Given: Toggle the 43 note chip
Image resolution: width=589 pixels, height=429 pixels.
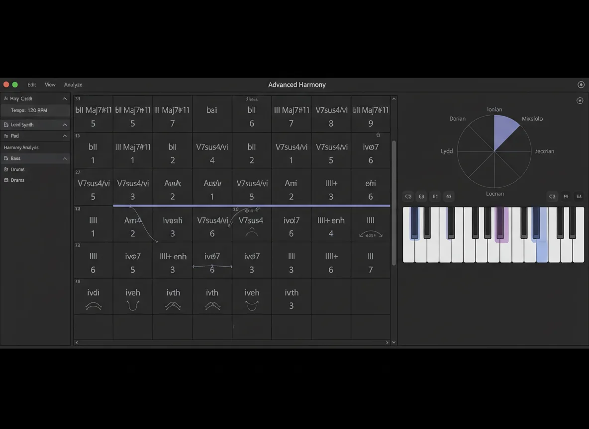Looking at the screenshot, I should point(449,197).
